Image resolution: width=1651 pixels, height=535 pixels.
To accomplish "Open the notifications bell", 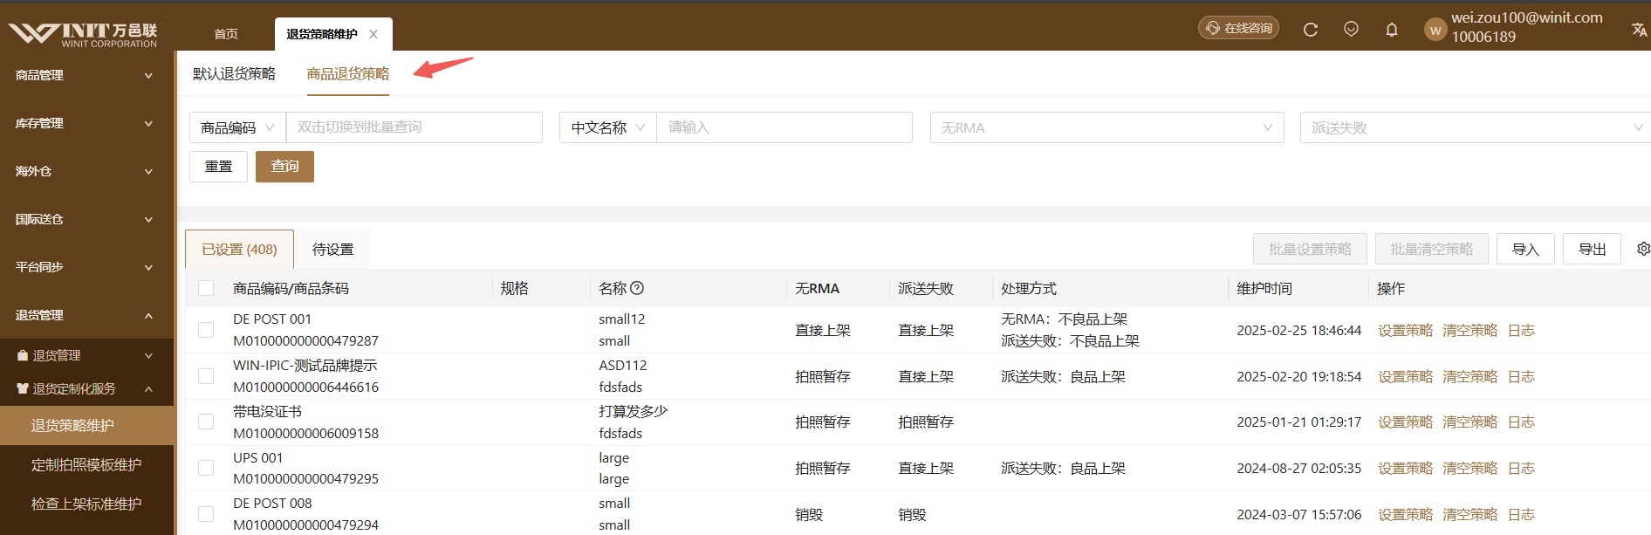I will coord(1392,30).
